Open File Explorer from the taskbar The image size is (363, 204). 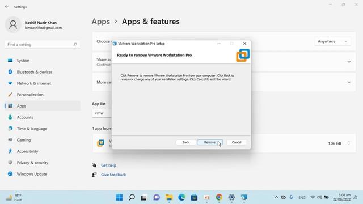(169, 197)
